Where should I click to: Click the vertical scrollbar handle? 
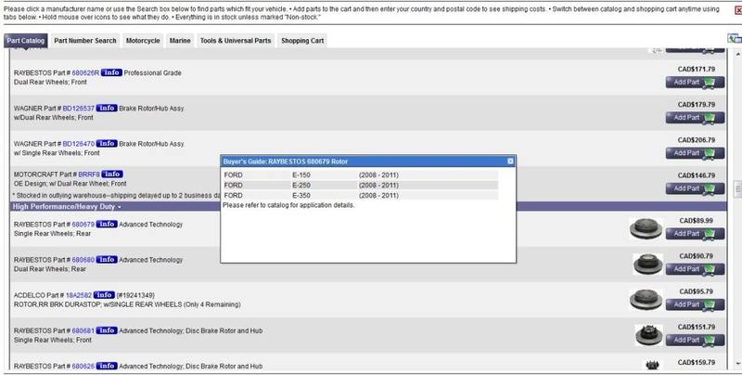coord(737,189)
